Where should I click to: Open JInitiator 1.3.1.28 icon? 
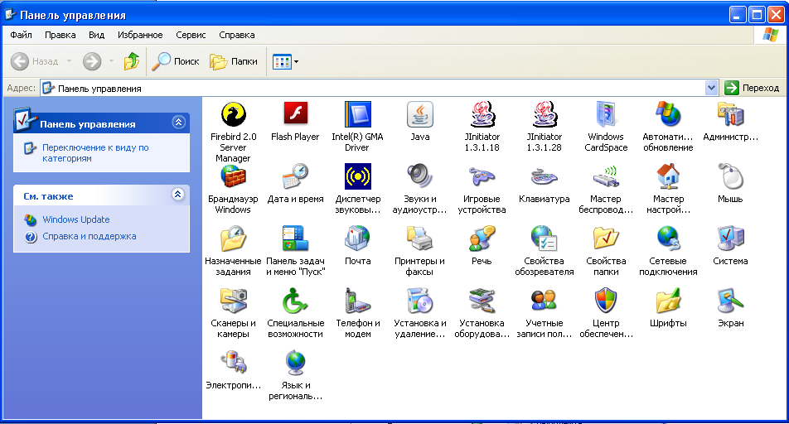[544, 114]
